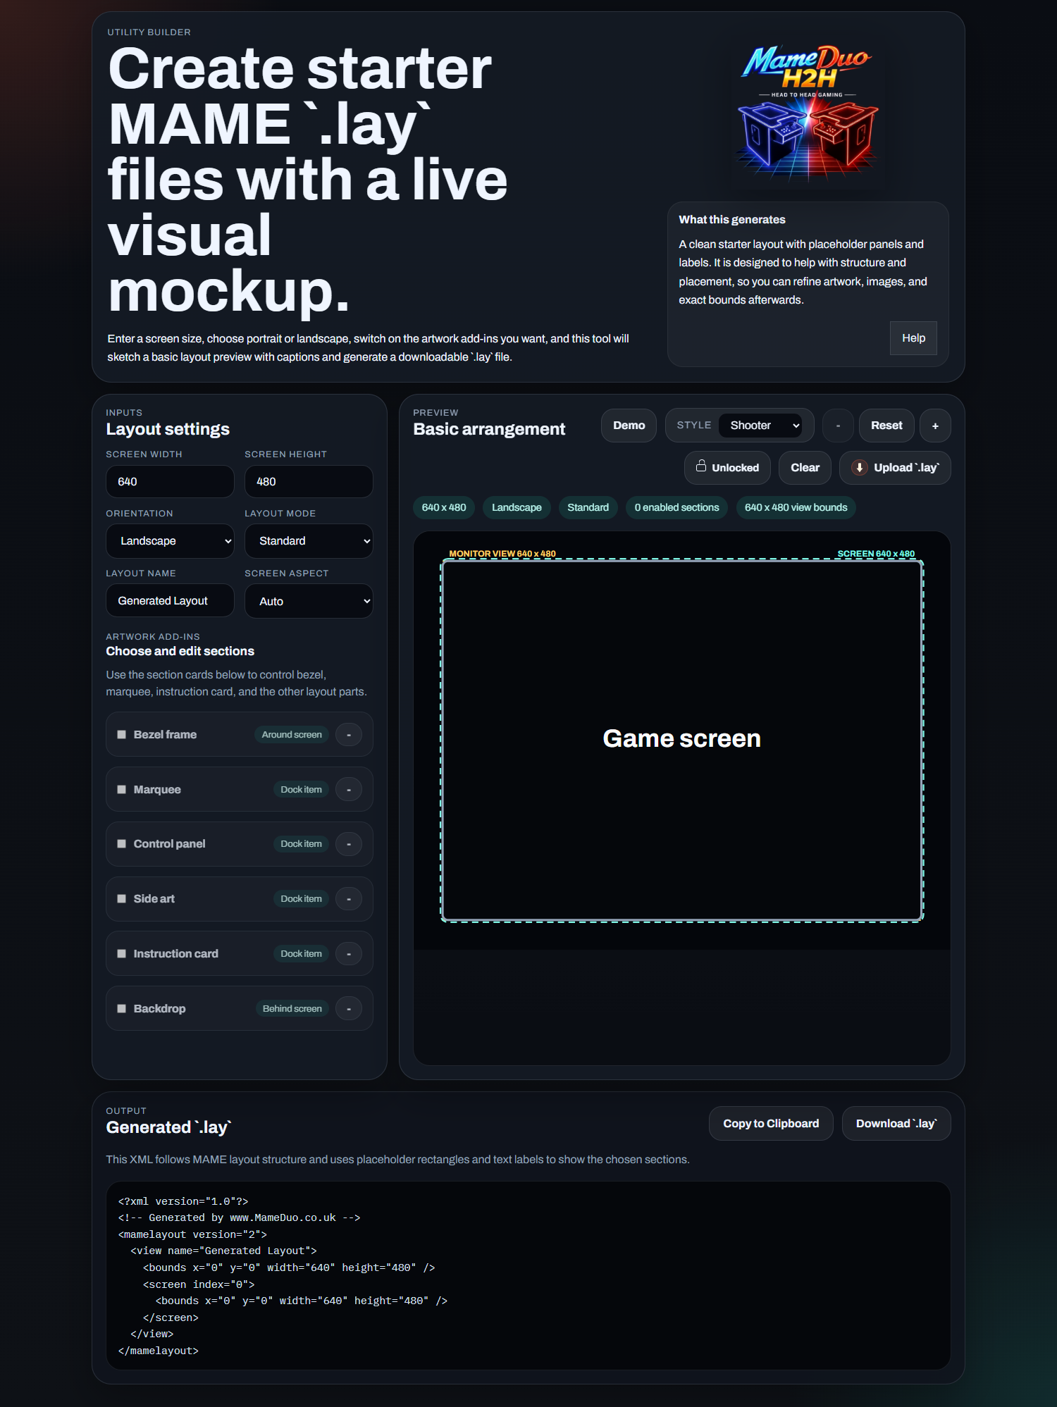
Task: Click the Standard chip in preview
Action: [x=588, y=507]
